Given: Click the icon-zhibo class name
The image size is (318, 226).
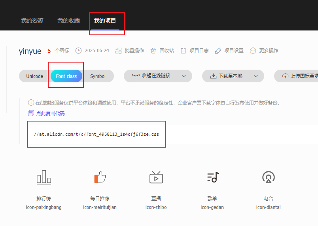Looking at the screenshot, I should click(156, 207).
